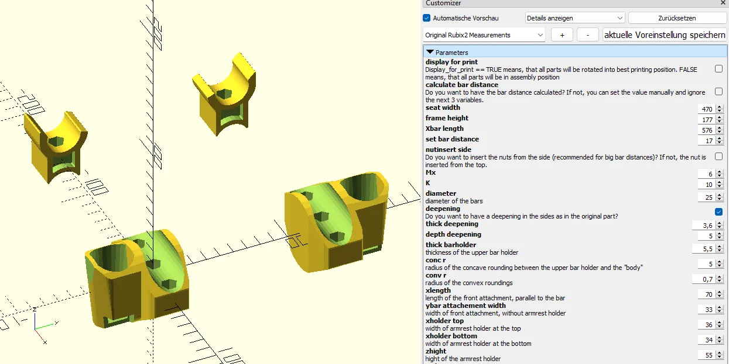729x364 pixels.
Task: Toggle the Automatische Vorschau checkbox
Action: click(426, 18)
